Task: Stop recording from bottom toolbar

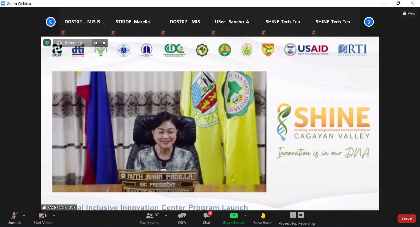Action: pos(301,215)
